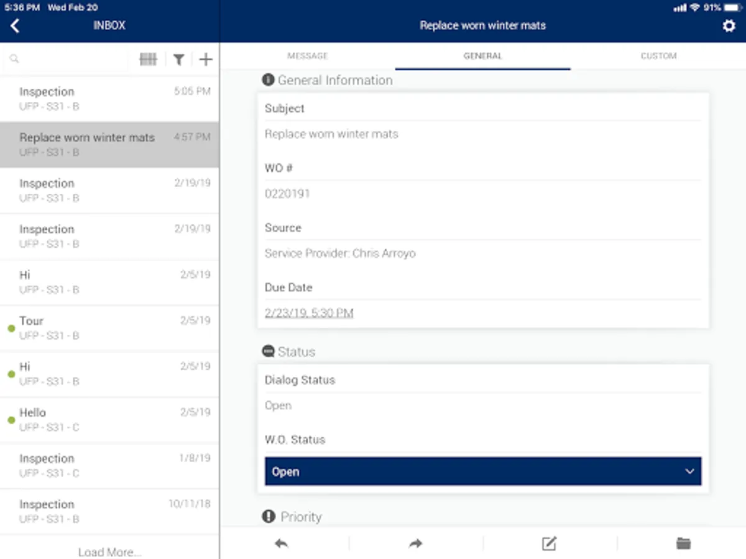Open the Hello message UFP - S31 - C
This screenshot has height=559, width=746.
coord(109,420)
